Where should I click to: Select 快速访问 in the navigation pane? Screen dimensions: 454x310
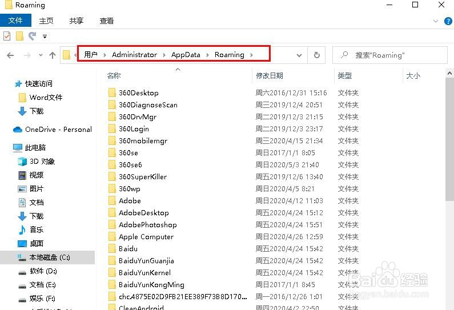coord(38,84)
